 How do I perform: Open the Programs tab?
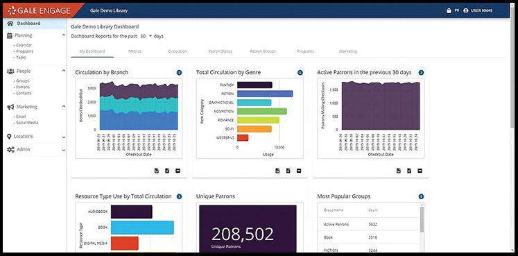[305, 51]
